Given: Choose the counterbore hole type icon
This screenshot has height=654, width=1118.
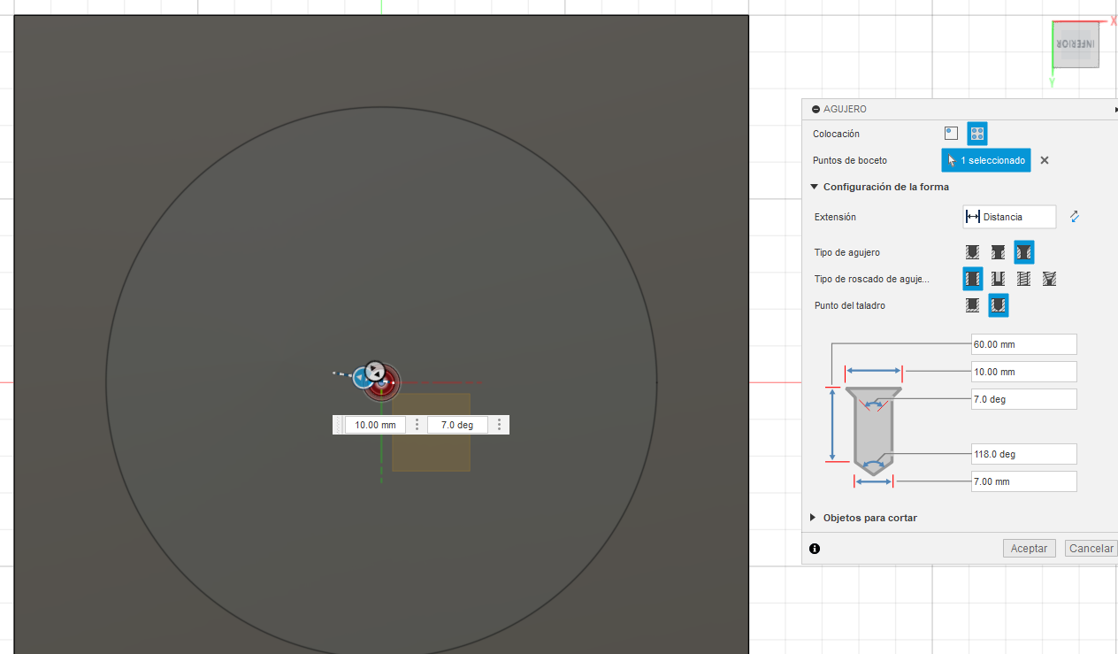Looking at the screenshot, I should [x=998, y=252].
